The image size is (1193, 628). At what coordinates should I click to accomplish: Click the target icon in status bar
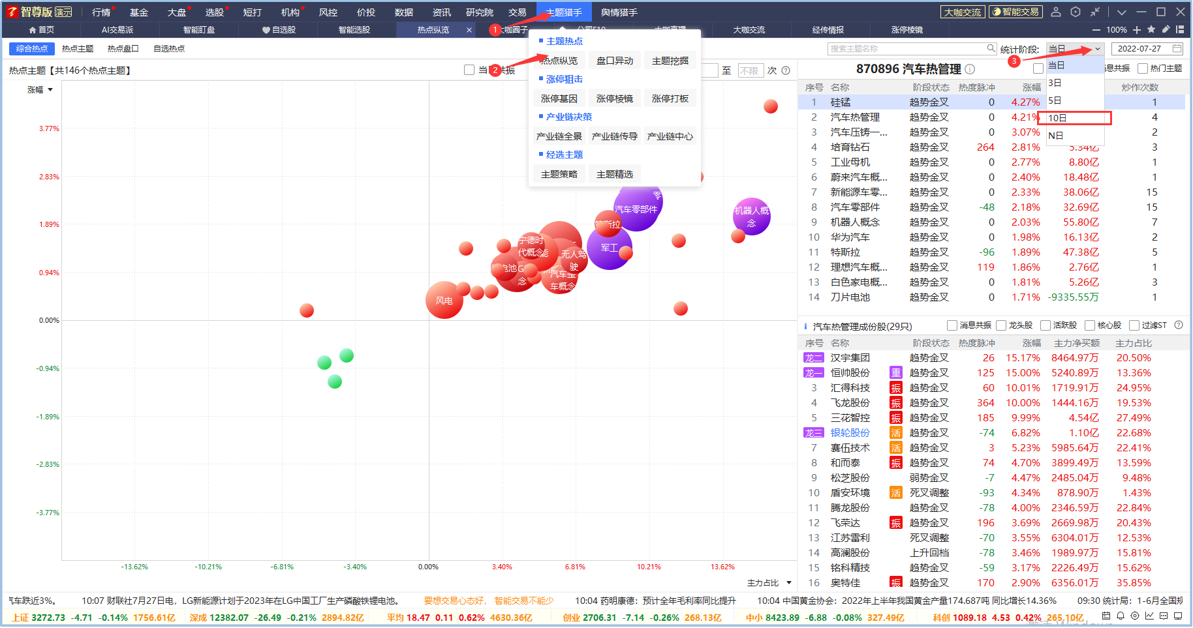point(1135,616)
